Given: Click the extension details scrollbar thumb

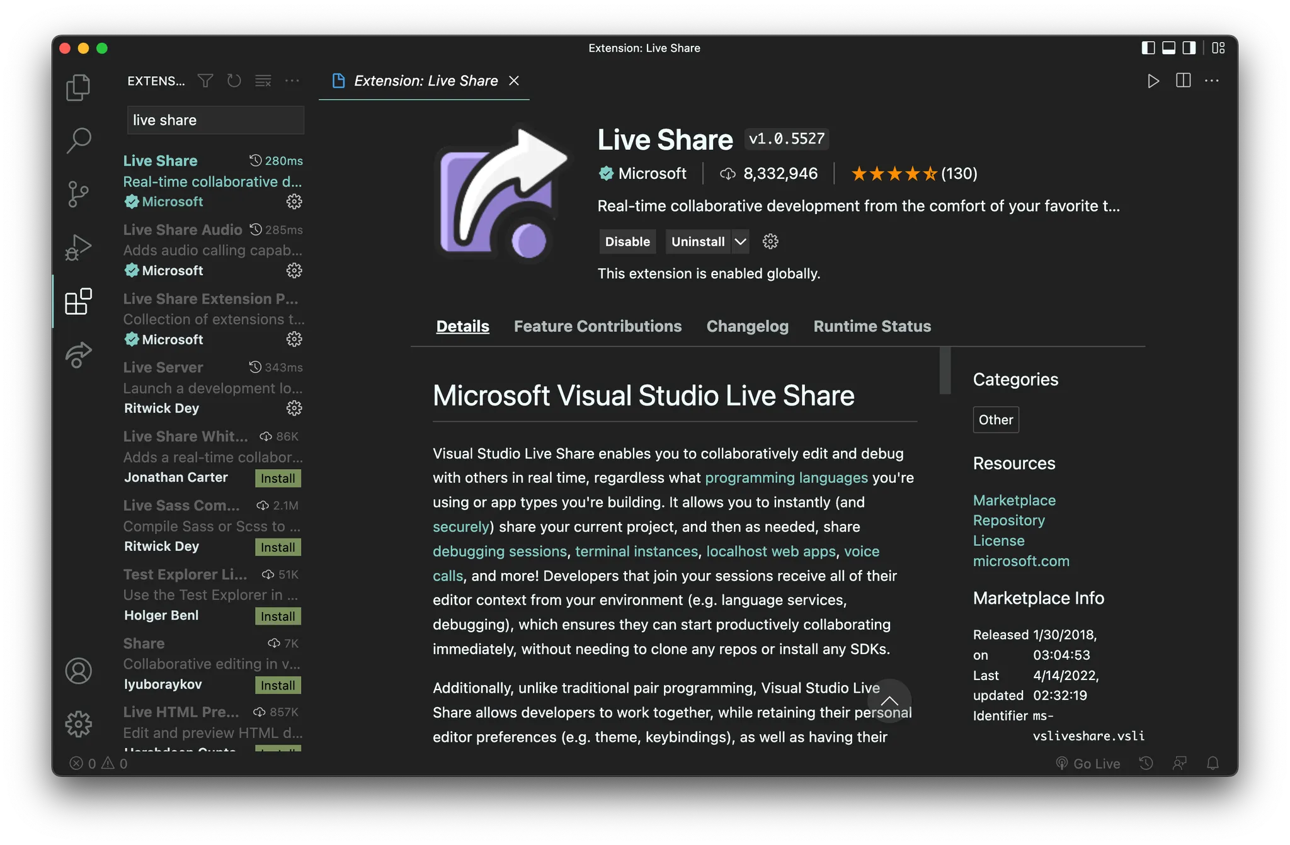Looking at the screenshot, I should click(945, 370).
